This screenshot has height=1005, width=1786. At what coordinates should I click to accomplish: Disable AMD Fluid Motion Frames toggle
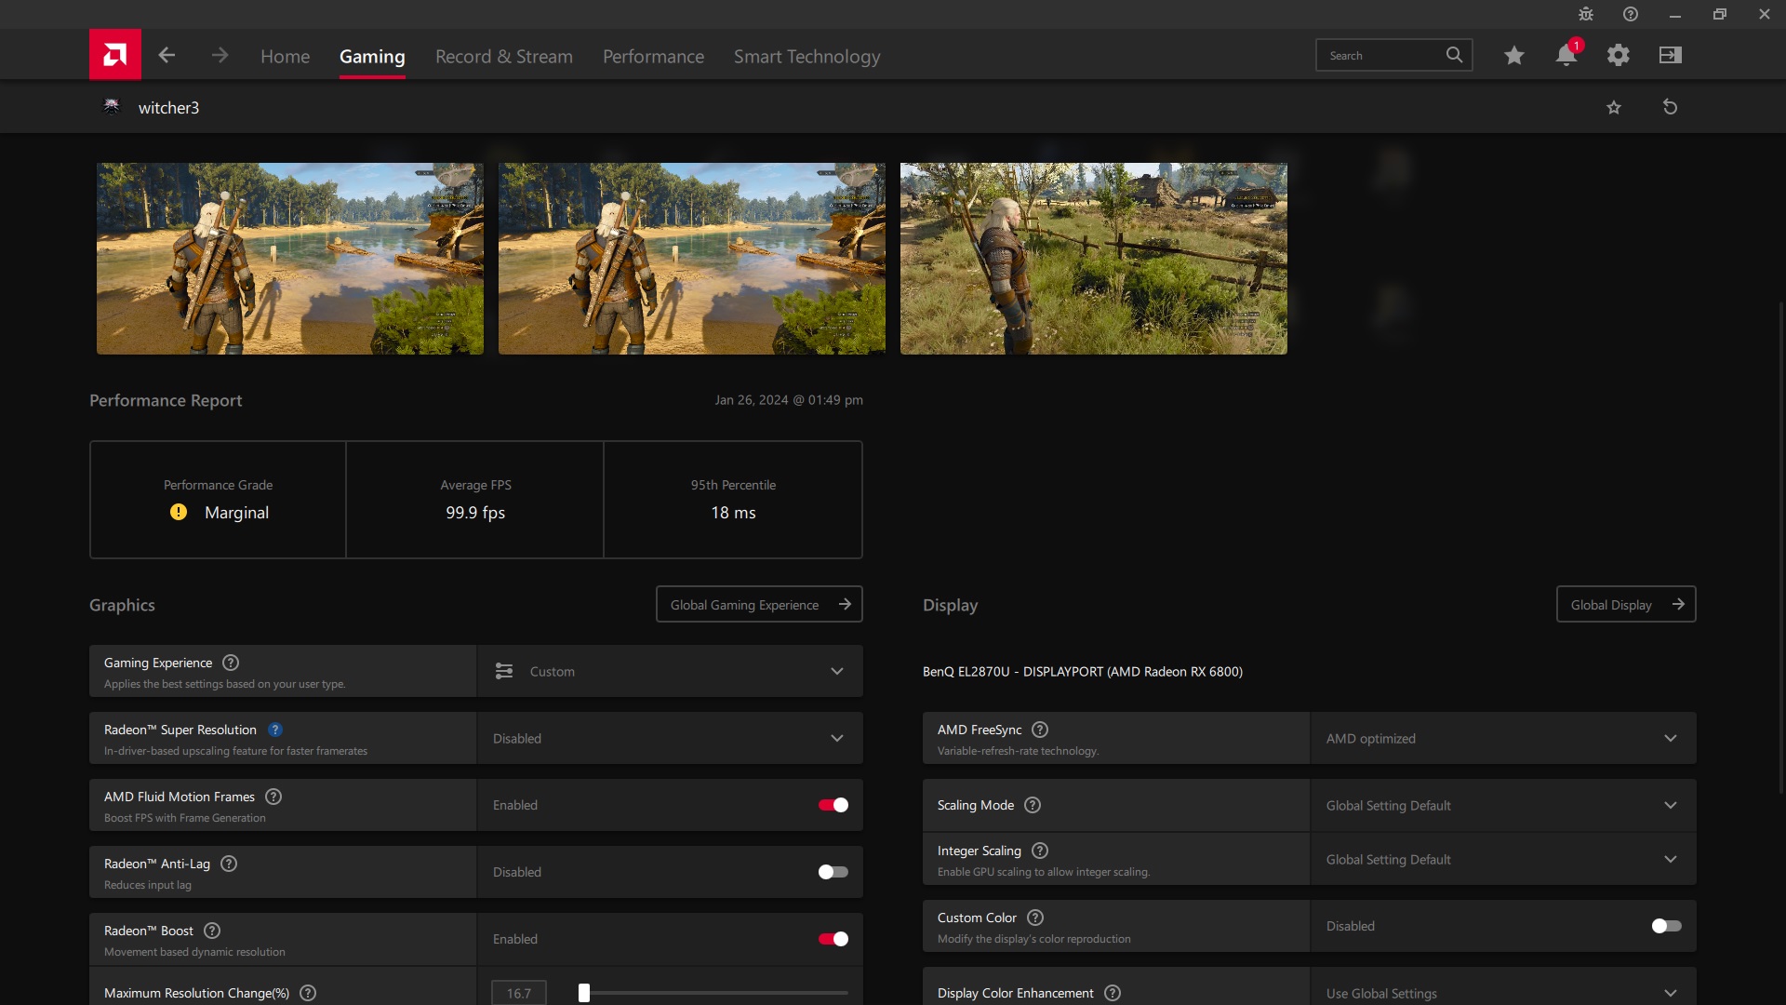click(x=833, y=805)
